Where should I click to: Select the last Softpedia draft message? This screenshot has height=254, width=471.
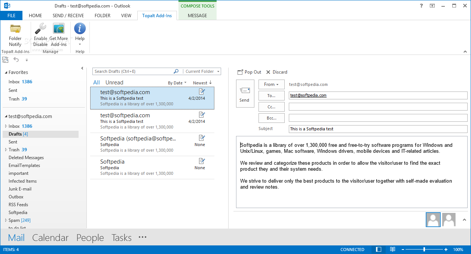(152, 167)
